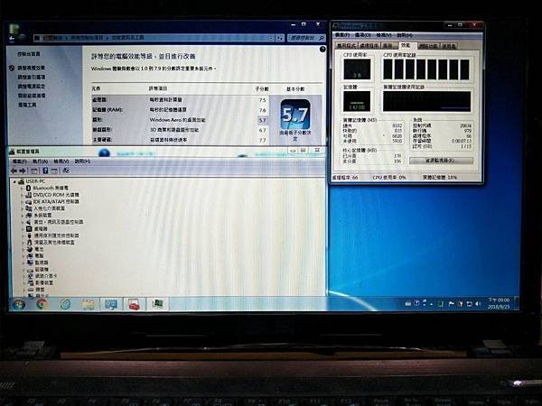Click red toolbox taskbar icon

(x=134, y=304)
